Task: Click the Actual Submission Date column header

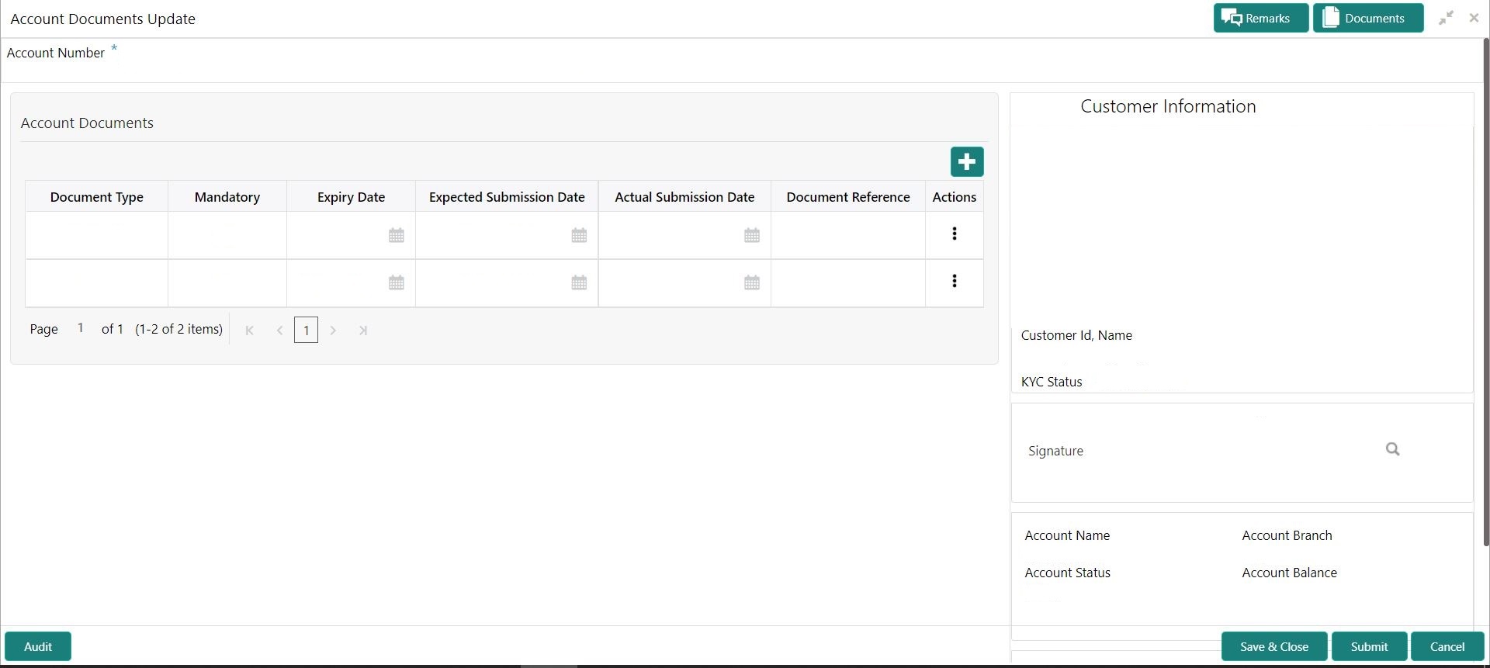Action: [x=684, y=197]
